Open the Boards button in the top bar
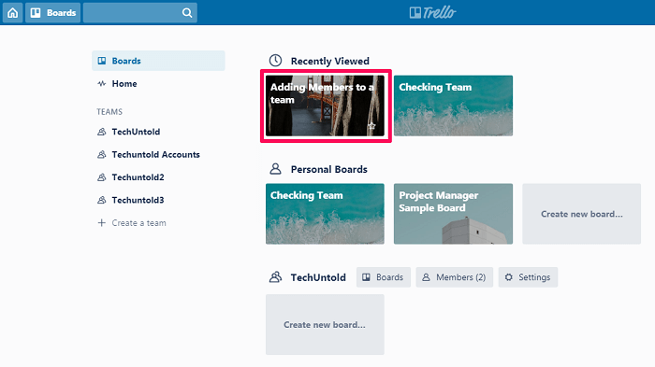Screen dimensions: 655x367 (x=52, y=12)
